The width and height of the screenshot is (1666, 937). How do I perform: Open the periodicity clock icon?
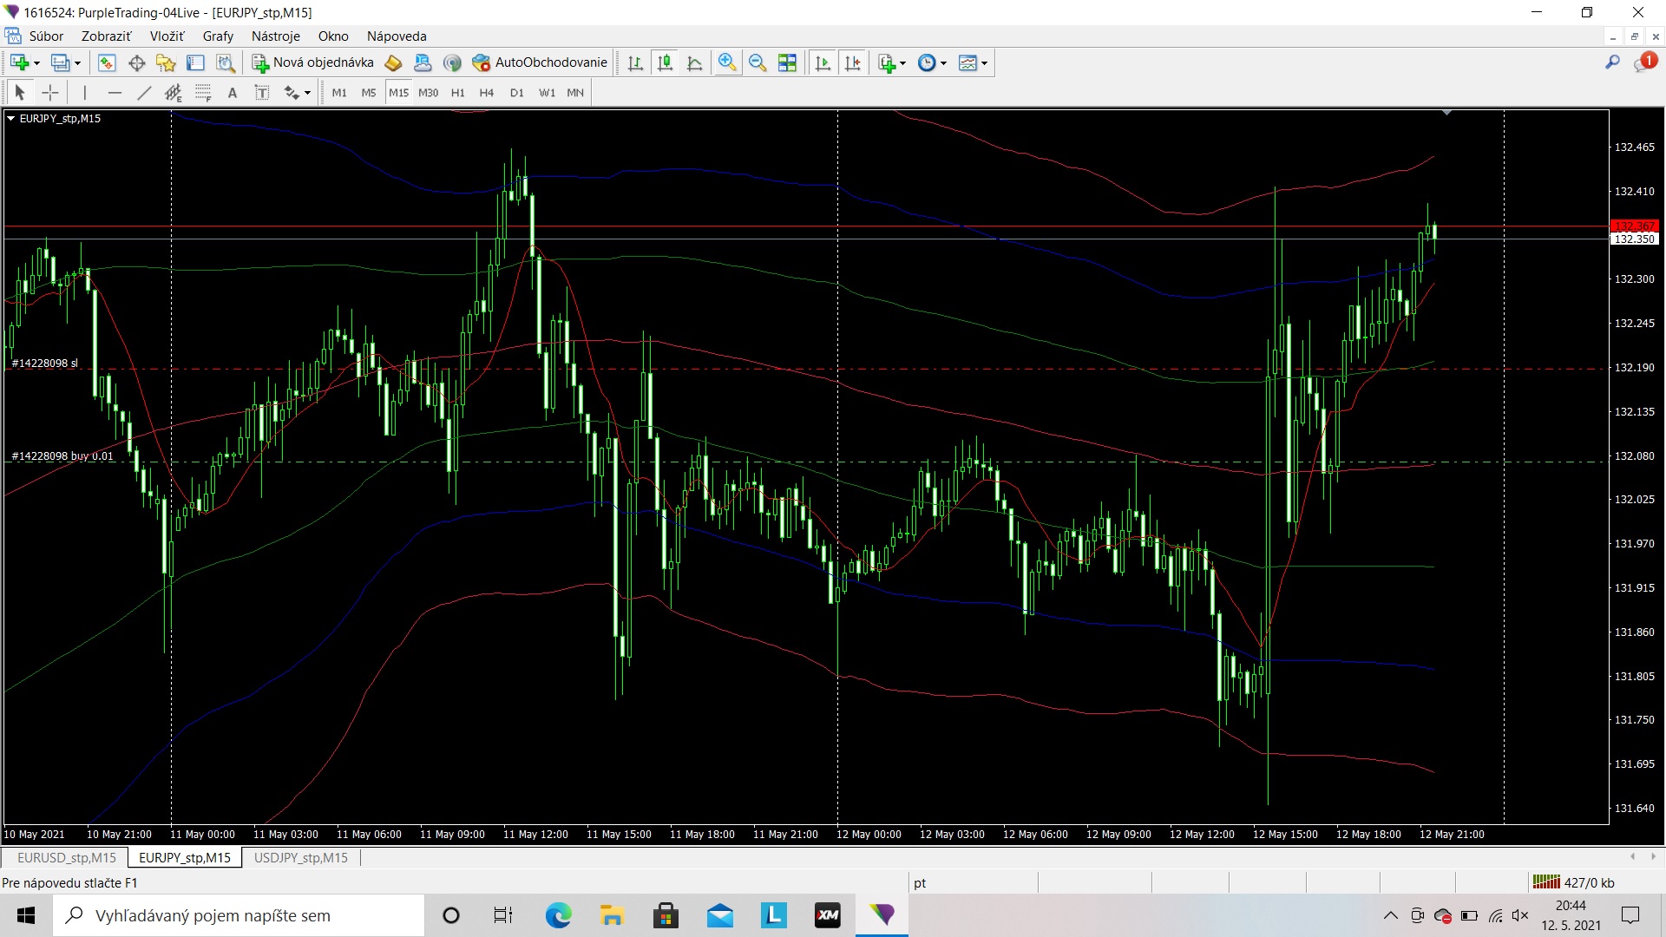[x=927, y=62]
